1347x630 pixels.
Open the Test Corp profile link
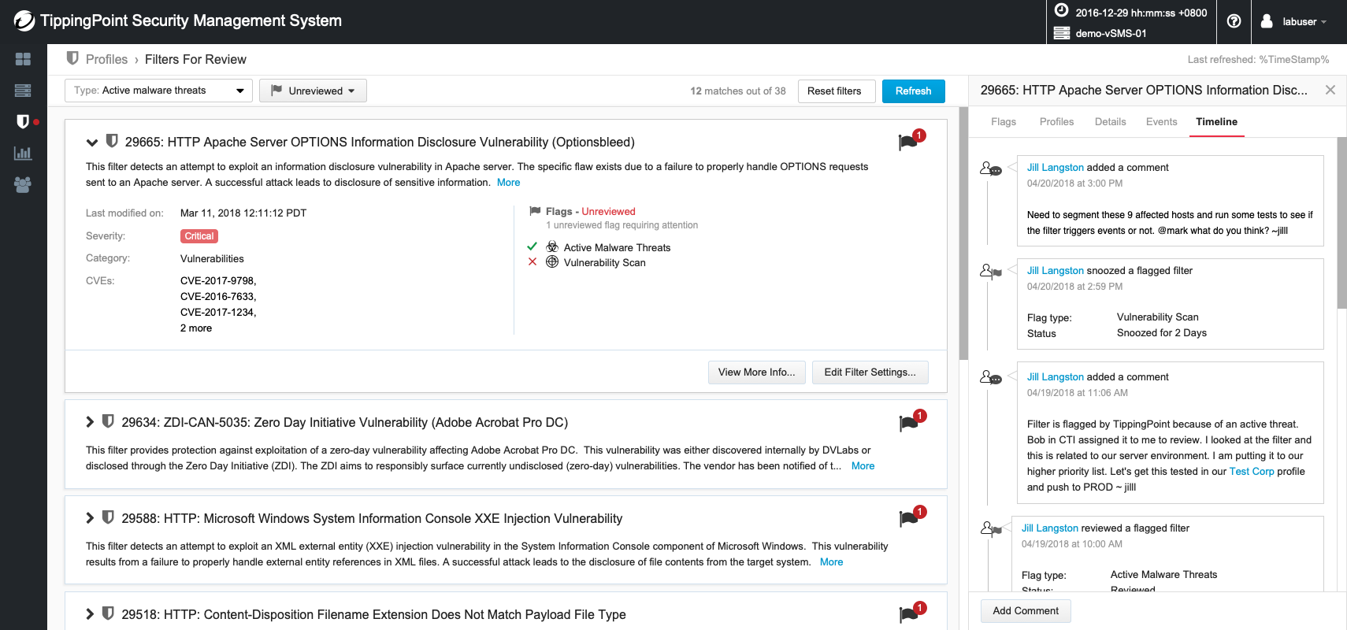1252,472
